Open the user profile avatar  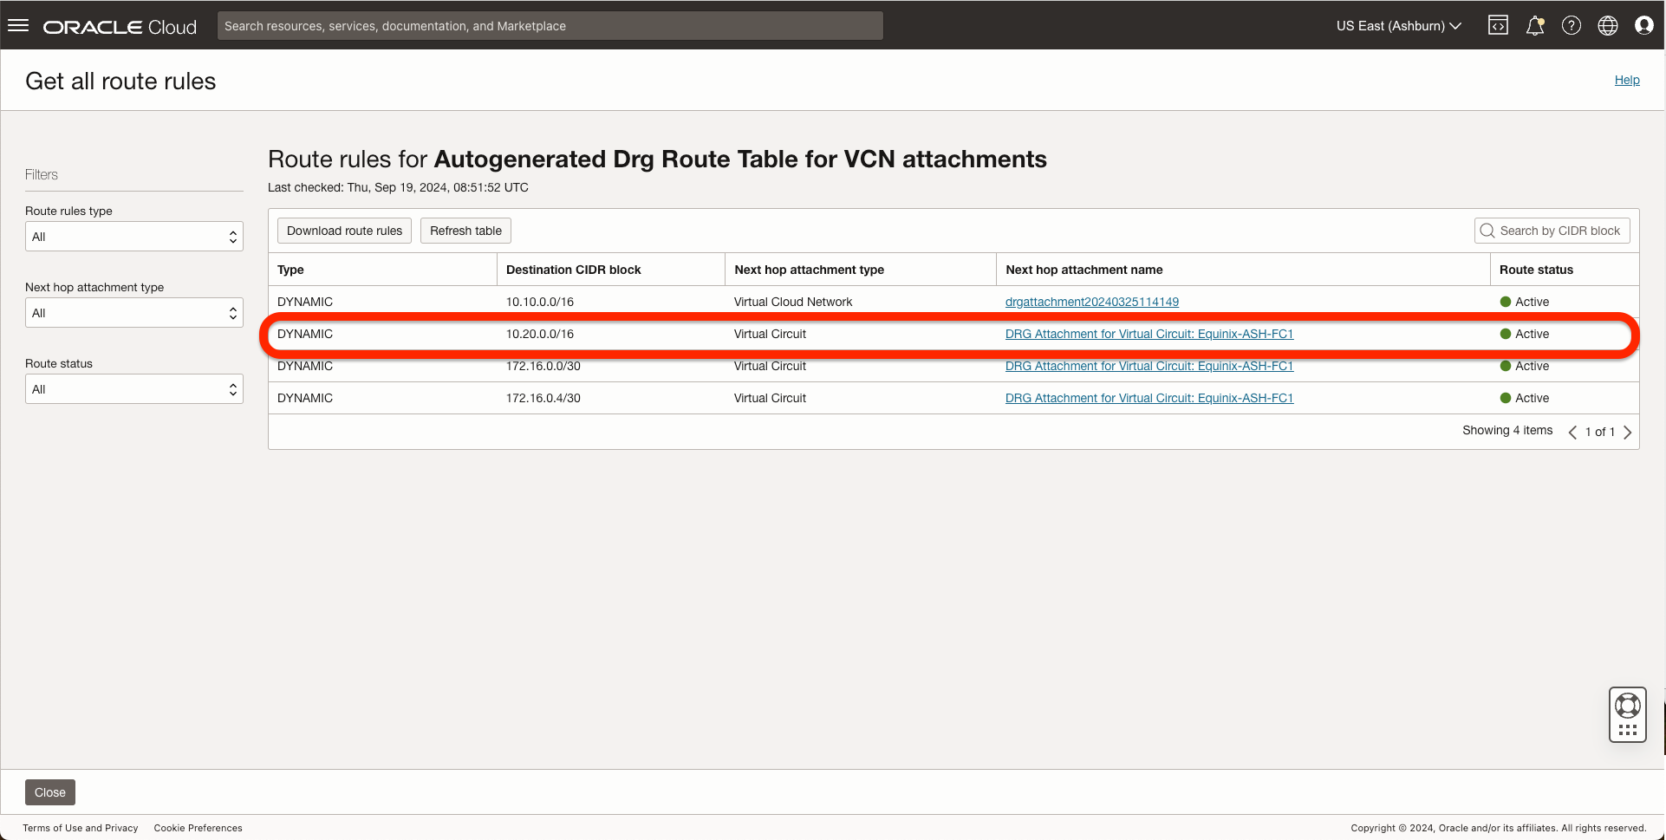pyautogui.click(x=1643, y=25)
